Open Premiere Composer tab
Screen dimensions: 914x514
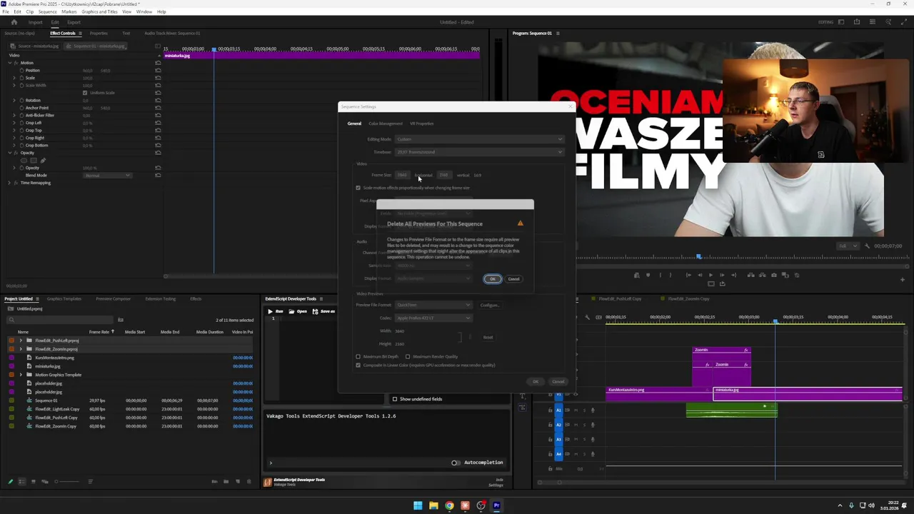pos(113,298)
